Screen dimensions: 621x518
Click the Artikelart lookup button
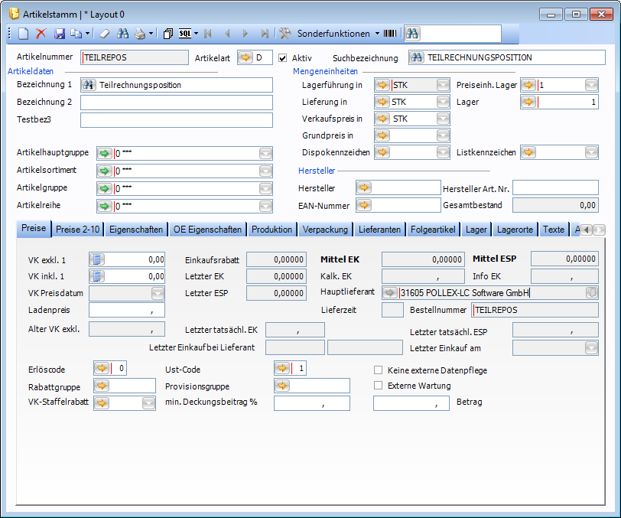(x=245, y=57)
